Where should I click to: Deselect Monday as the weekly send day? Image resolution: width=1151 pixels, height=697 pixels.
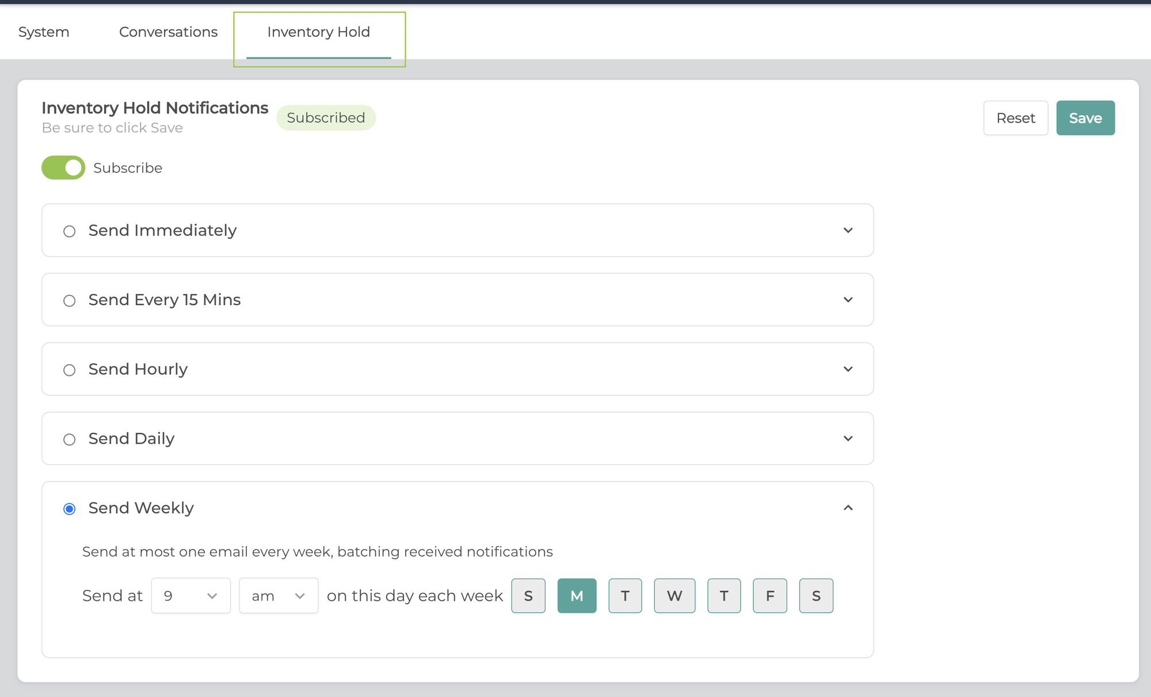tap(576, 596)
